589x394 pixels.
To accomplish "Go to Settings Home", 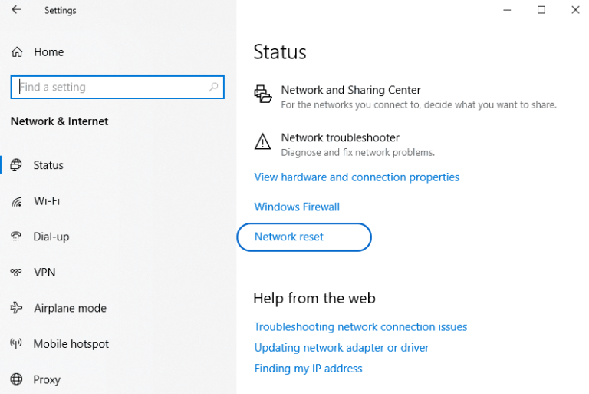I will click(48, 52).
